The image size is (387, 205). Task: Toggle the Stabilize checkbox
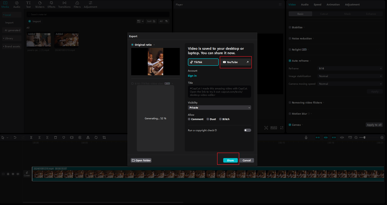click(290, 27)
